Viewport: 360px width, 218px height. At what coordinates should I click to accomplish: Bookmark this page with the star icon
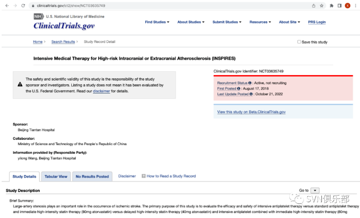321,6
